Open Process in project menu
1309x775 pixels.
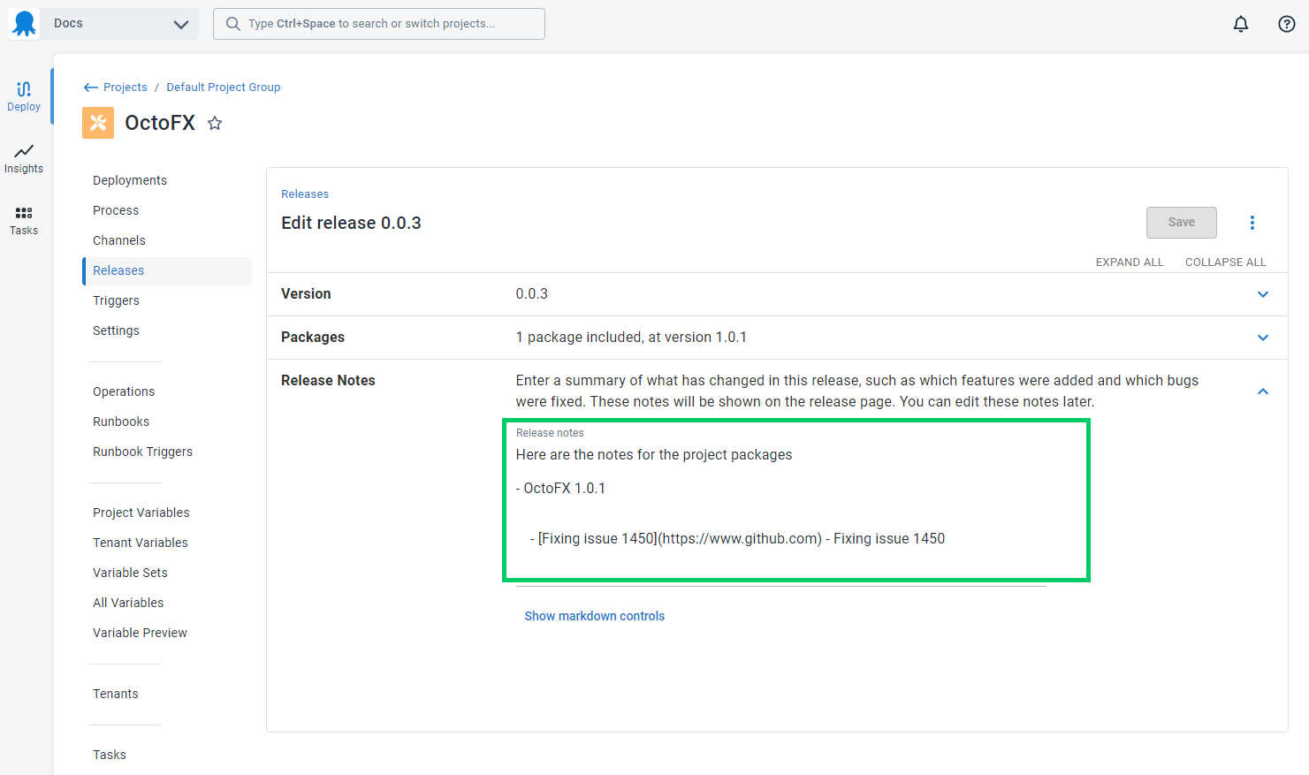[x=116, y=210]
